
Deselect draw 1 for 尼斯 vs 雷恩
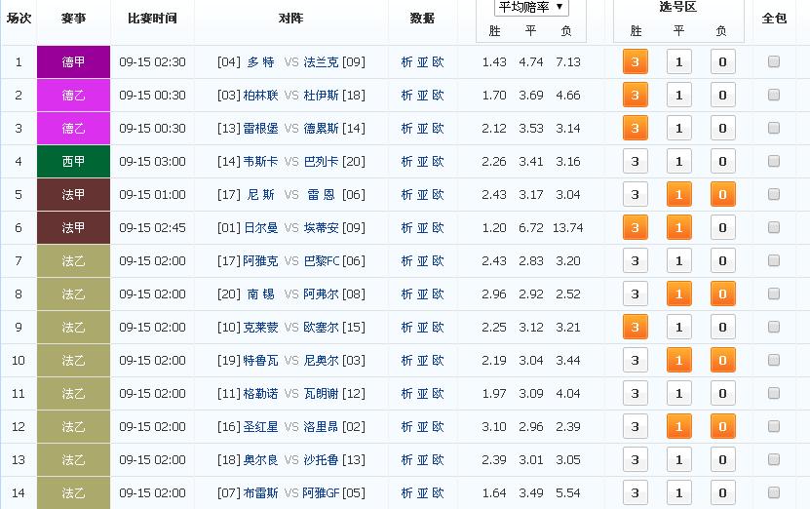pos(678,194)
